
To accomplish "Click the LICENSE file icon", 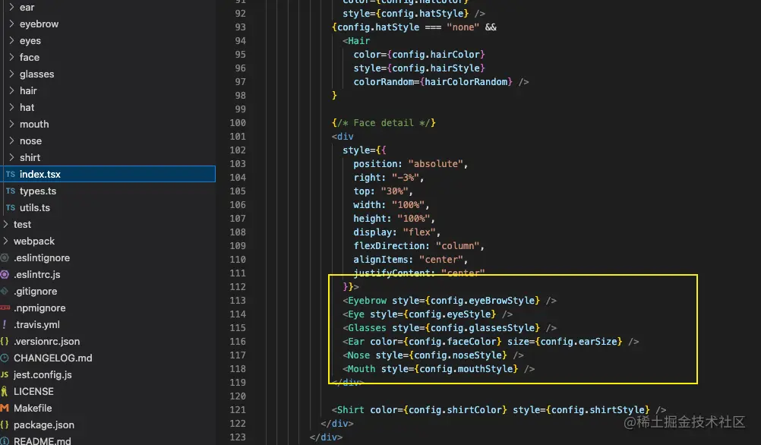I will [x=5, y=391].
